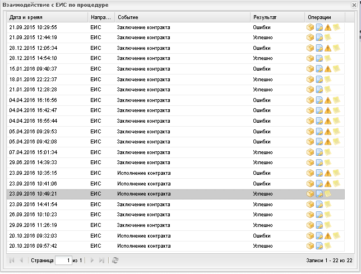Click warning icon in row 23.09.2016 10:35:15
The width and height of the screenshot is (361, 274).
point(328,173)
